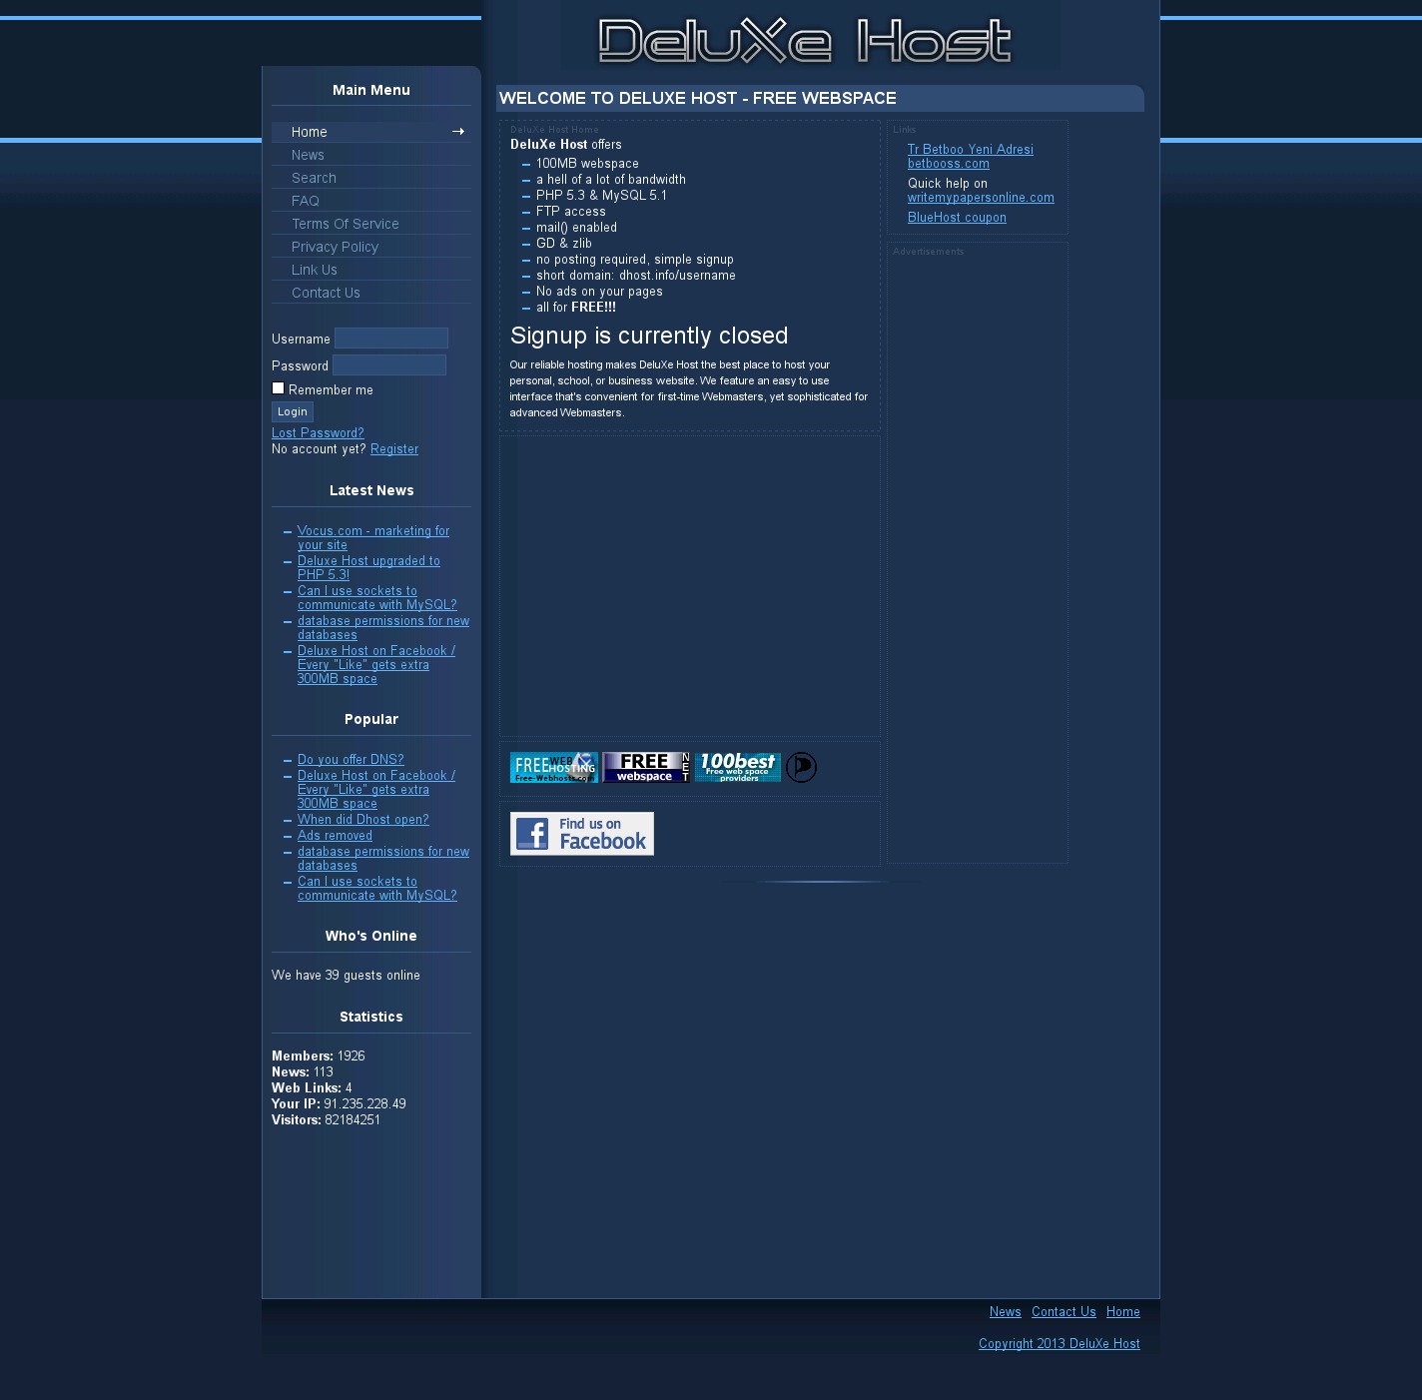1422x1400 pixels.
Task: Click the FREE webspace banner badge
Action: (646, 767)
